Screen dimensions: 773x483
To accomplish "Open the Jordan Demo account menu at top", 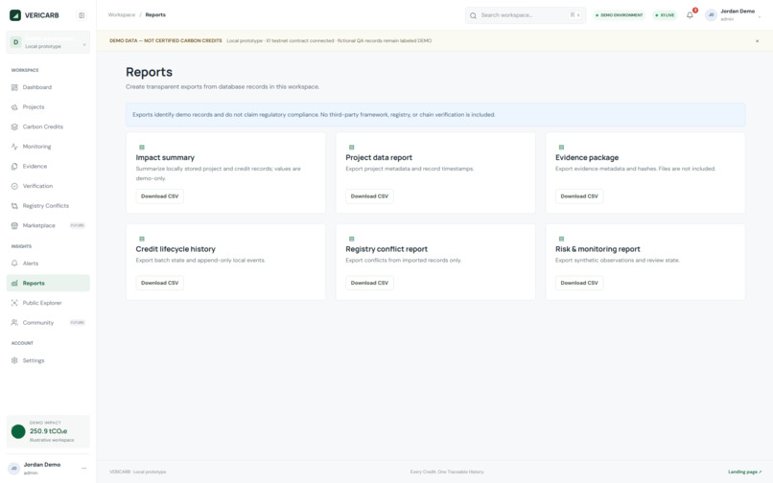I will (x=734, y=14).
